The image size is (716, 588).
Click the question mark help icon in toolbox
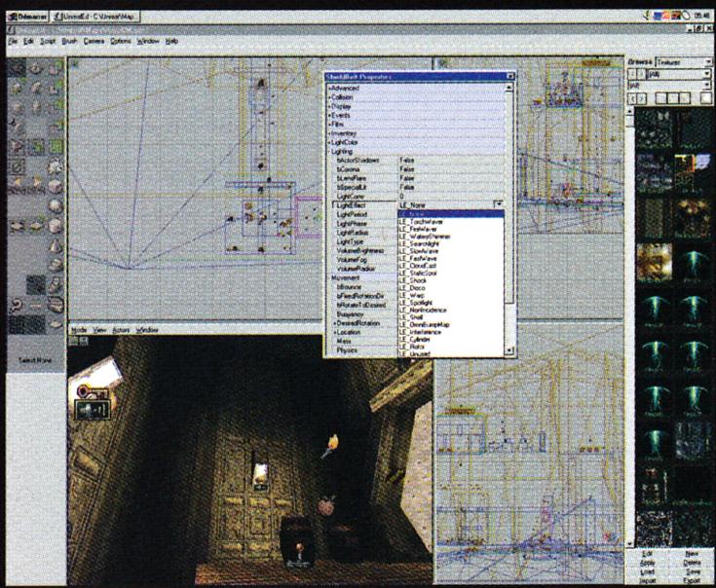point(17,305)
